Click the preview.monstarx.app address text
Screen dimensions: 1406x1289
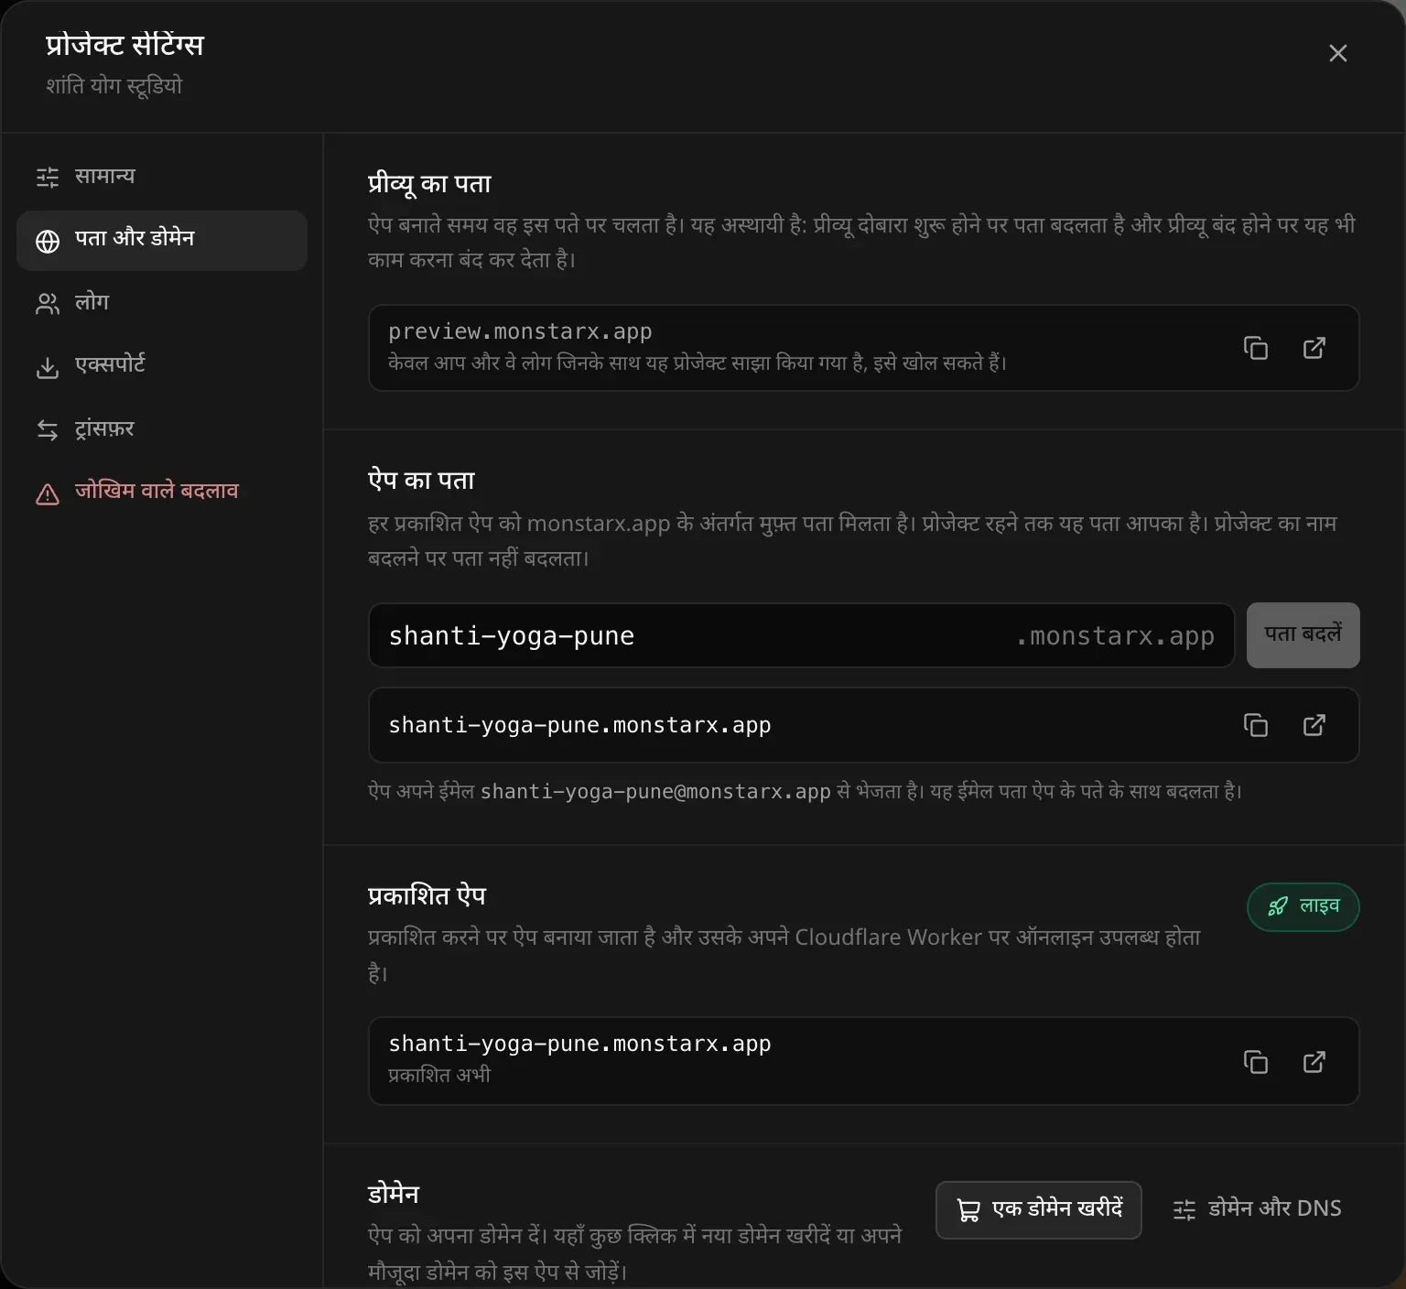[x=520, y=331]
